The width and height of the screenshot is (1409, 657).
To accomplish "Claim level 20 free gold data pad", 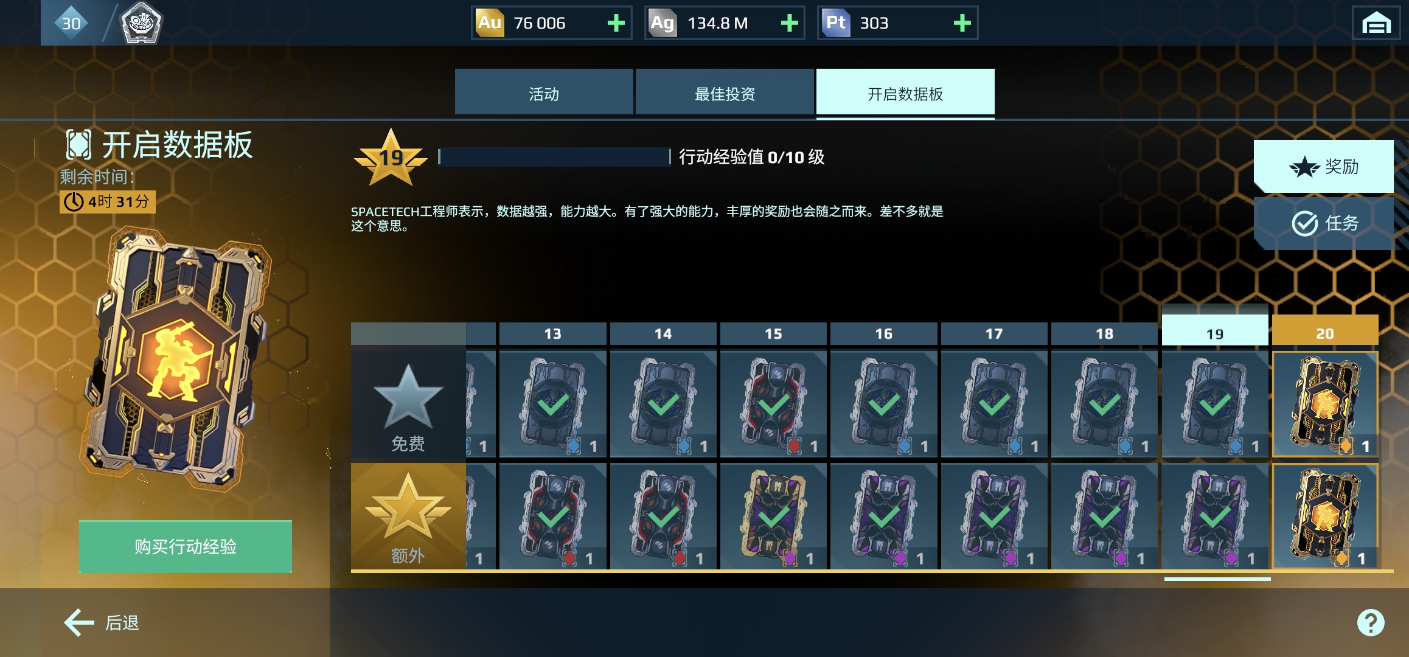I will [x=1325, y=404].
